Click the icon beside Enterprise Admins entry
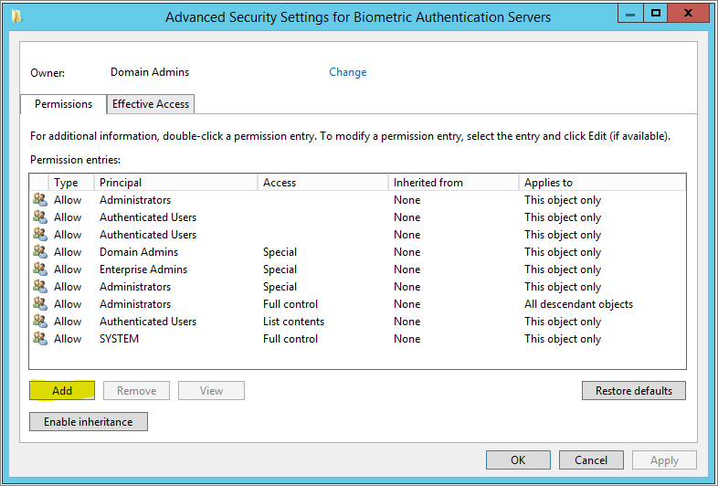Image resolution: width=718 pixels, height=486 pixels. [x=40, y=269]
